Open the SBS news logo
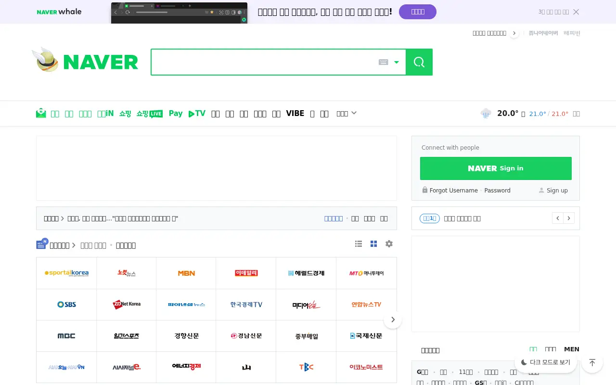 [x=66, y=305]
